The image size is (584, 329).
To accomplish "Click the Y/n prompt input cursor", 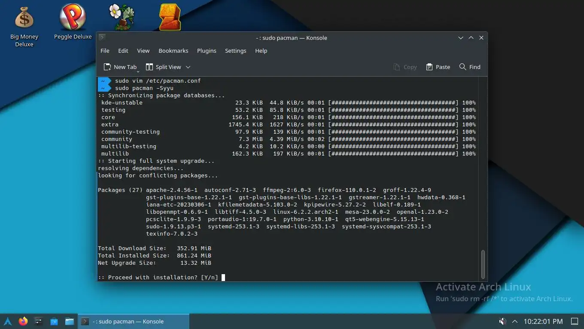I will 223,278.
